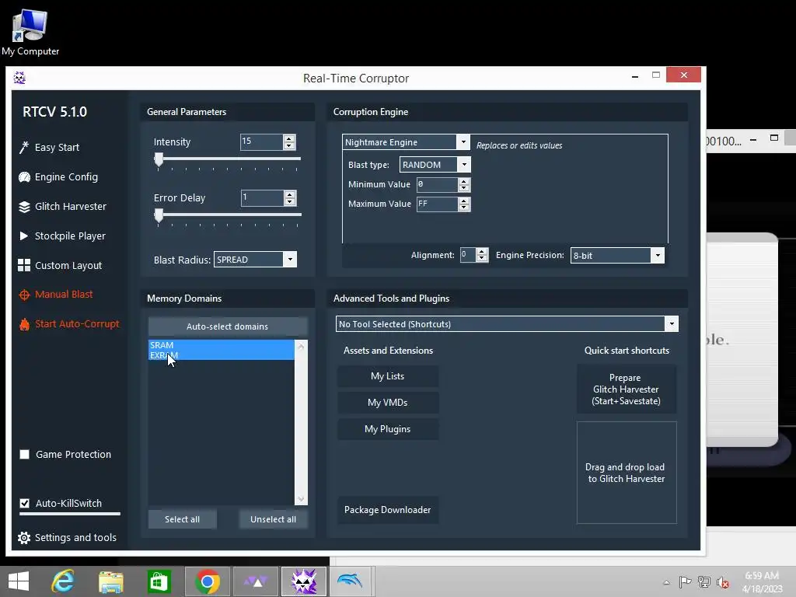Click the Action Center flag tray icon
This screenshot has width=796, height=597.
pos(686,582)
